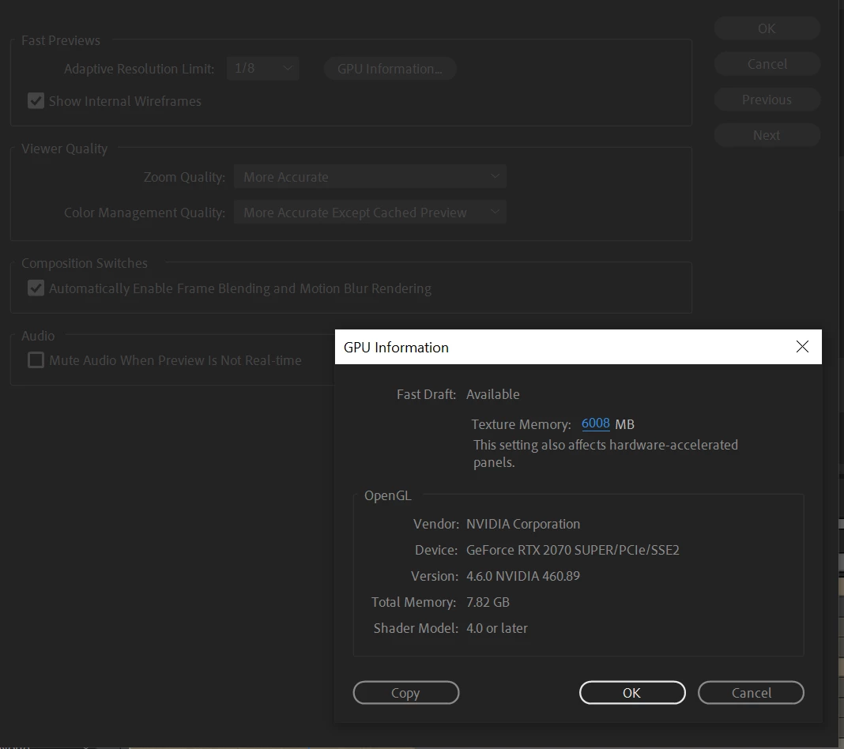844x749 pixels.
Task: Copy GPU information to clipboard
Action: click(x=406, y=692)
